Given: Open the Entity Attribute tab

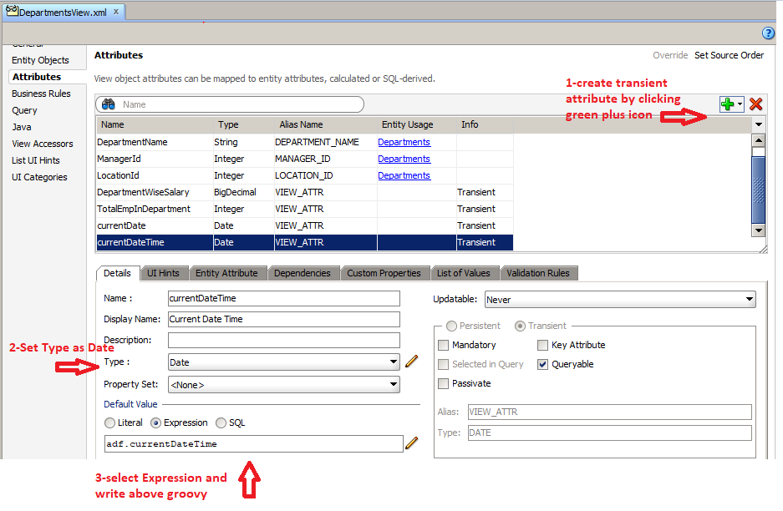Looking at the screenshot, I should (x=226, y=273).
